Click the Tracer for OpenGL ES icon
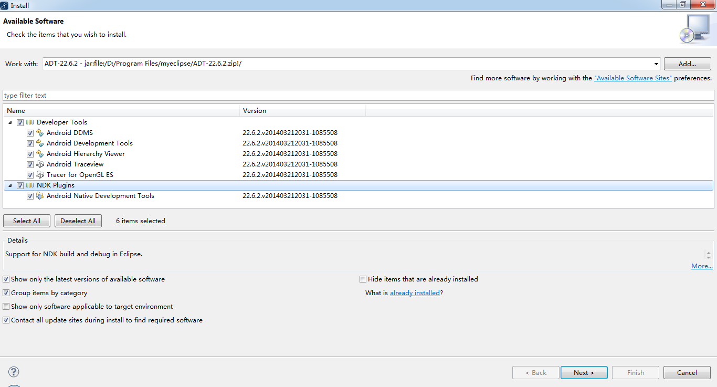717x387 pixels. coord(40,175)
